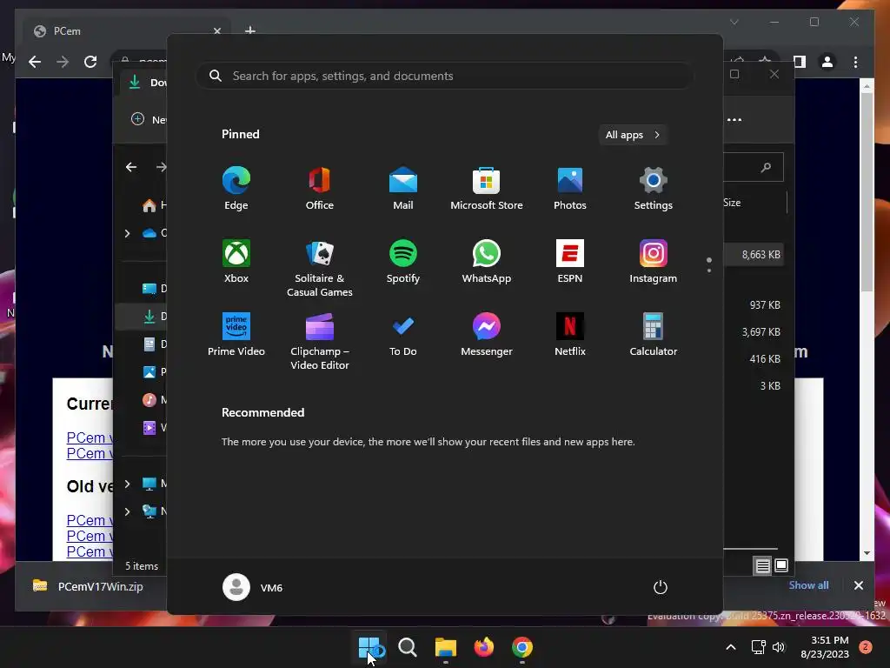The width and height of the screenshot is (890, 668).
Task: Open the clock and date panel
Action: click(x=825, y=647)
